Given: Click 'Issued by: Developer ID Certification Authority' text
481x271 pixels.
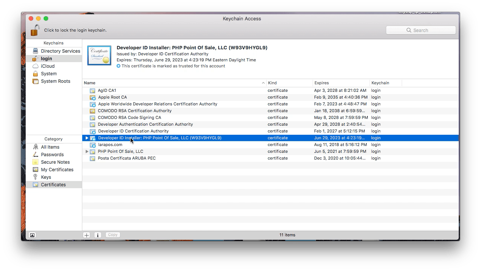Looking at the screenshot, I should (162, 54).
